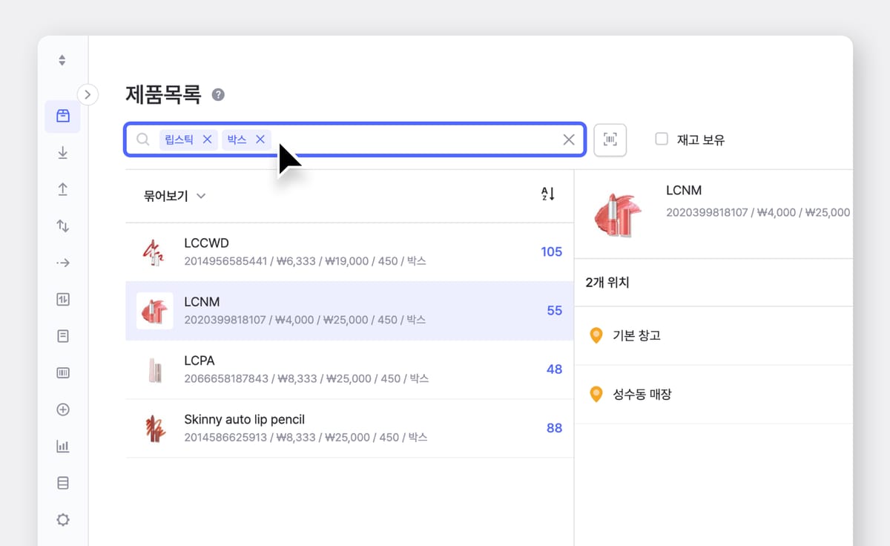
Task: Remove the 립스틱 search filter tag
Action: pyautogui.click(x=207, y=139)
